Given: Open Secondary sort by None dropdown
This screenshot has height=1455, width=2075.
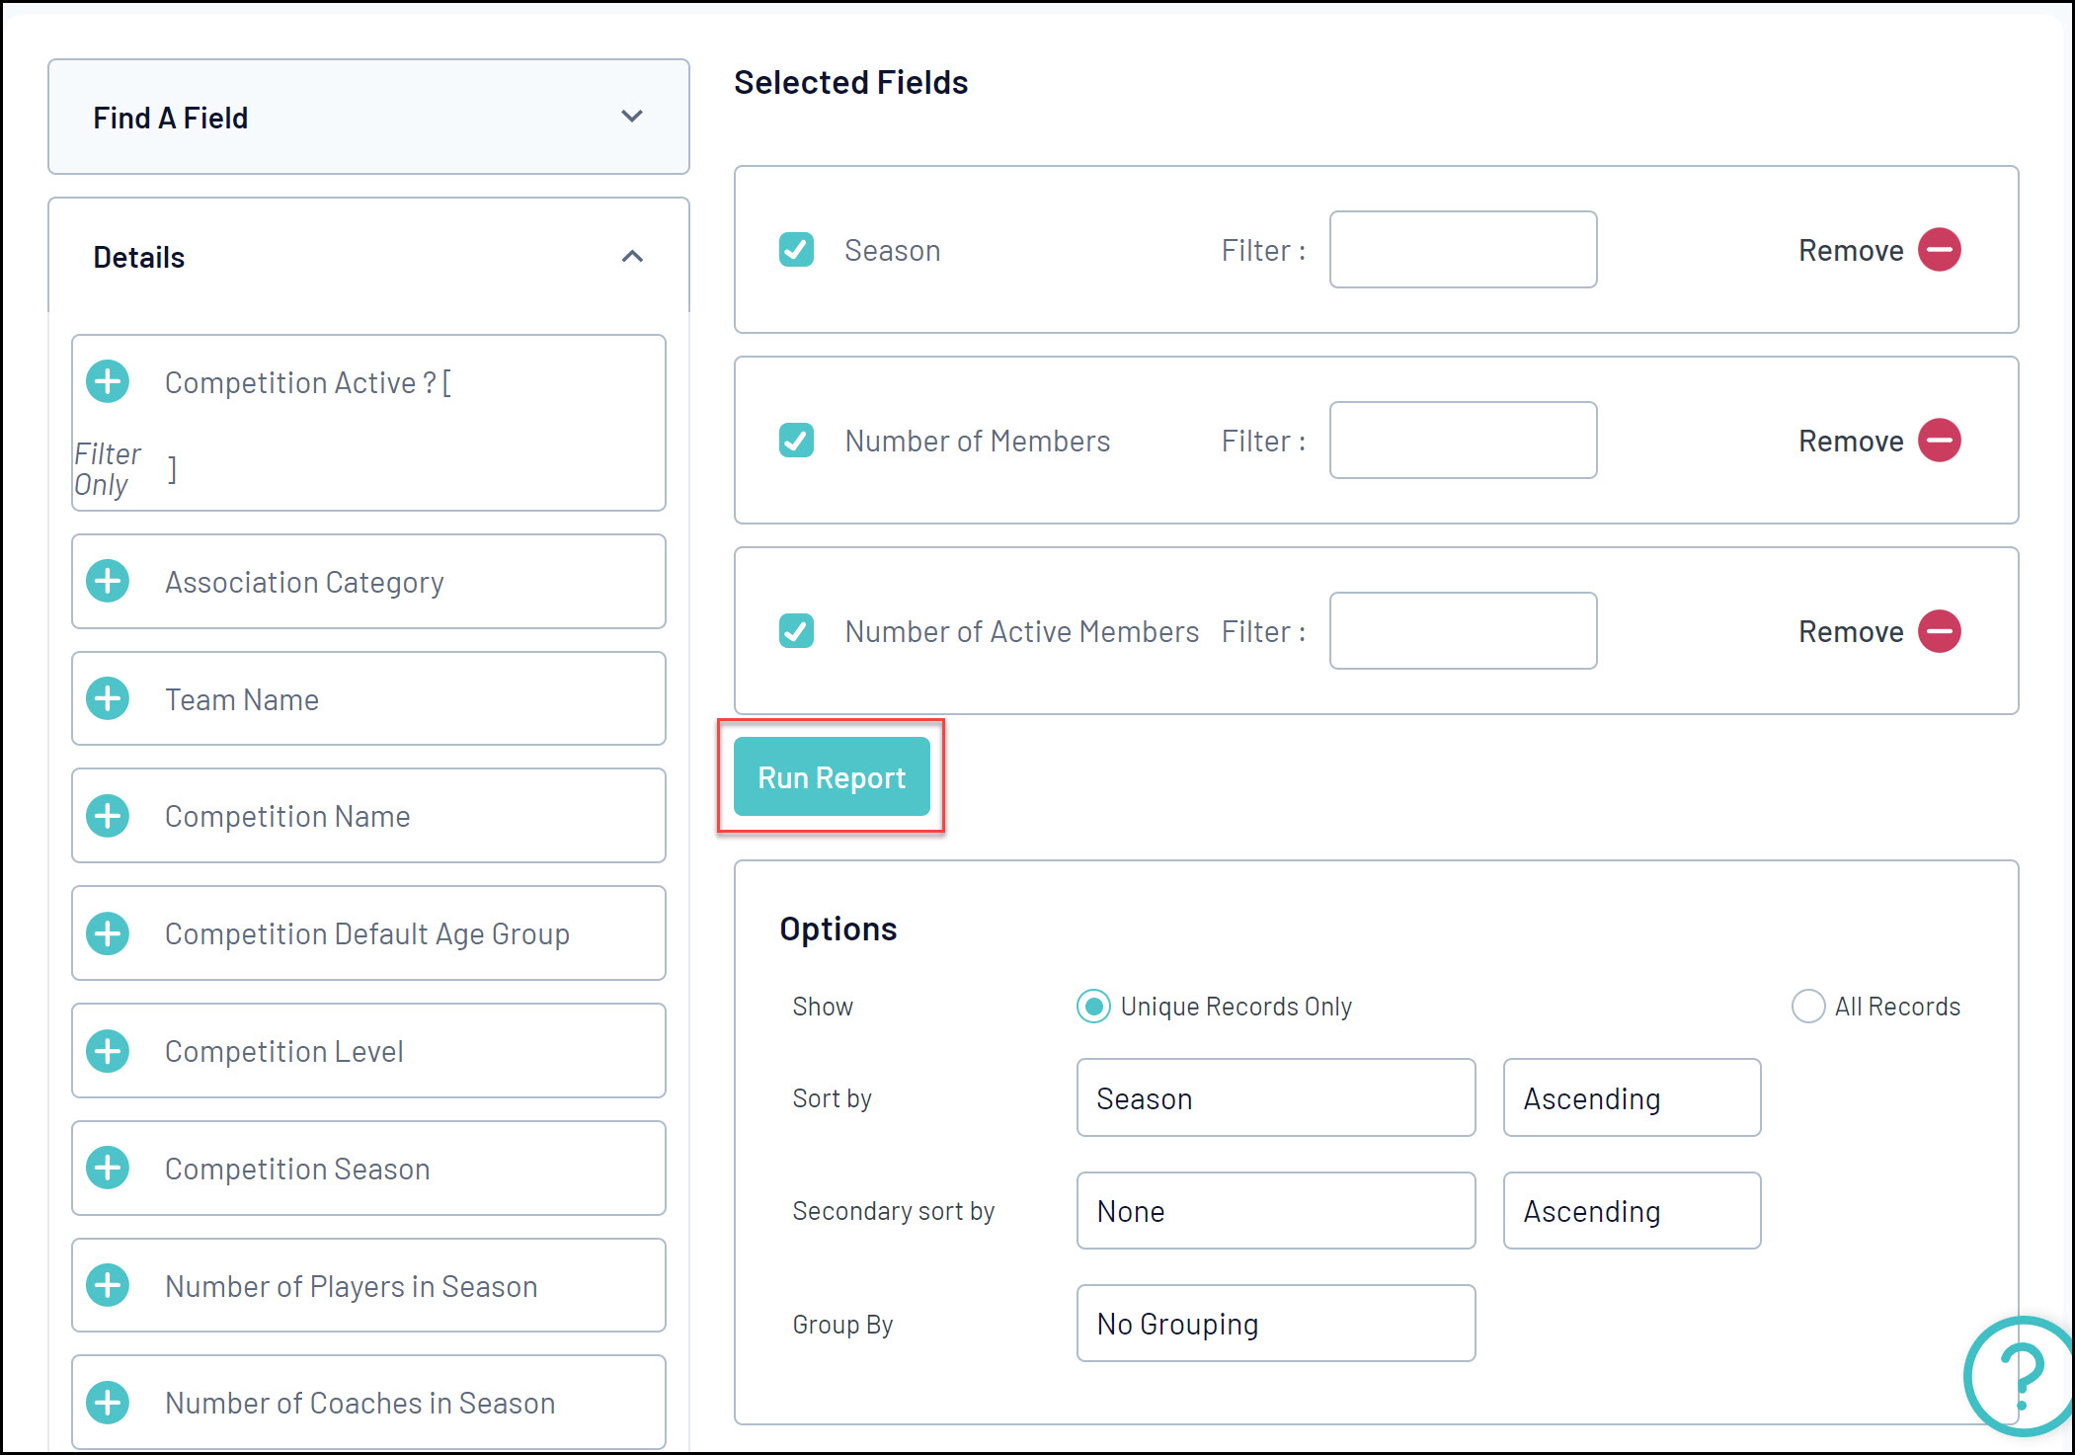Looking at the screenshot, I should 1275,1211.
